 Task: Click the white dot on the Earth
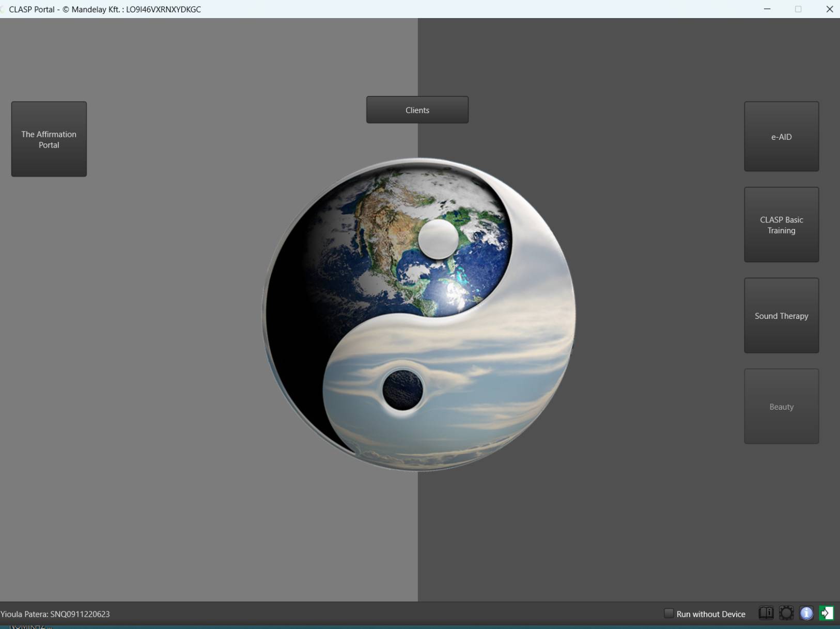tap(438, 239)
